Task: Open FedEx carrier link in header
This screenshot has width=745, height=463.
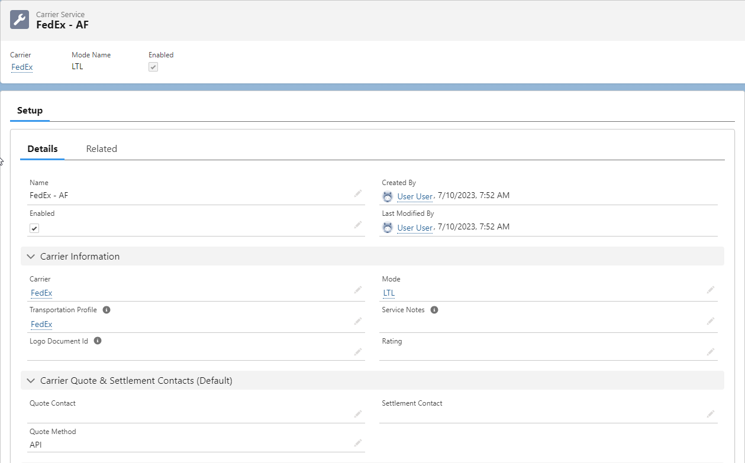Action: click(x=22, y=67)
